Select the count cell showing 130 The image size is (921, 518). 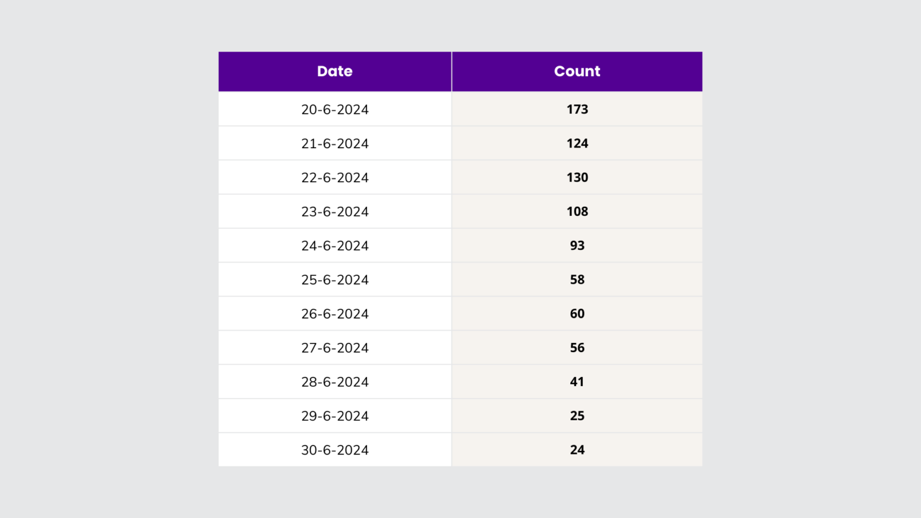tap(577, 177)
